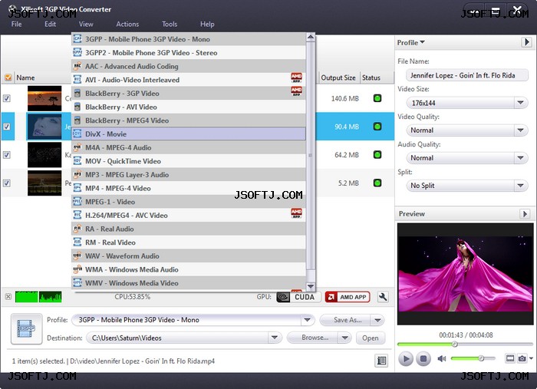Click the AMD badge on AVI profile row
The height and width of the screenshot is (389, 537).
coord(296,77)
